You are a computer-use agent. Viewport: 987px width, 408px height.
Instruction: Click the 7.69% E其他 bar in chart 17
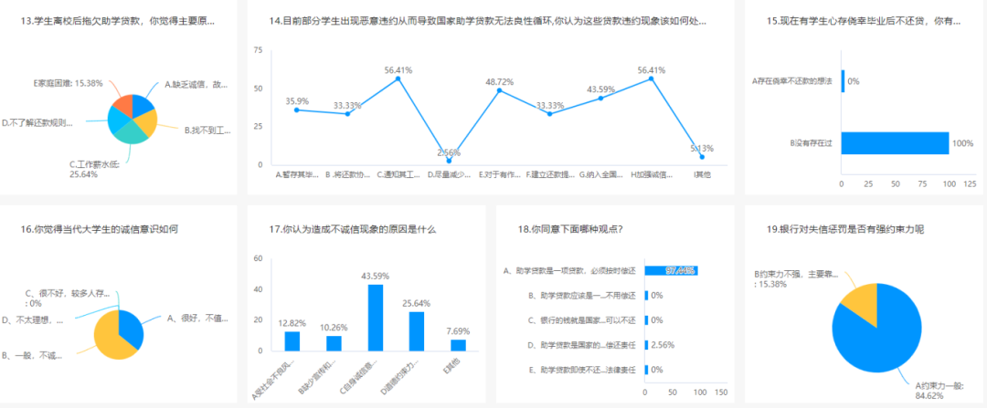457,345
